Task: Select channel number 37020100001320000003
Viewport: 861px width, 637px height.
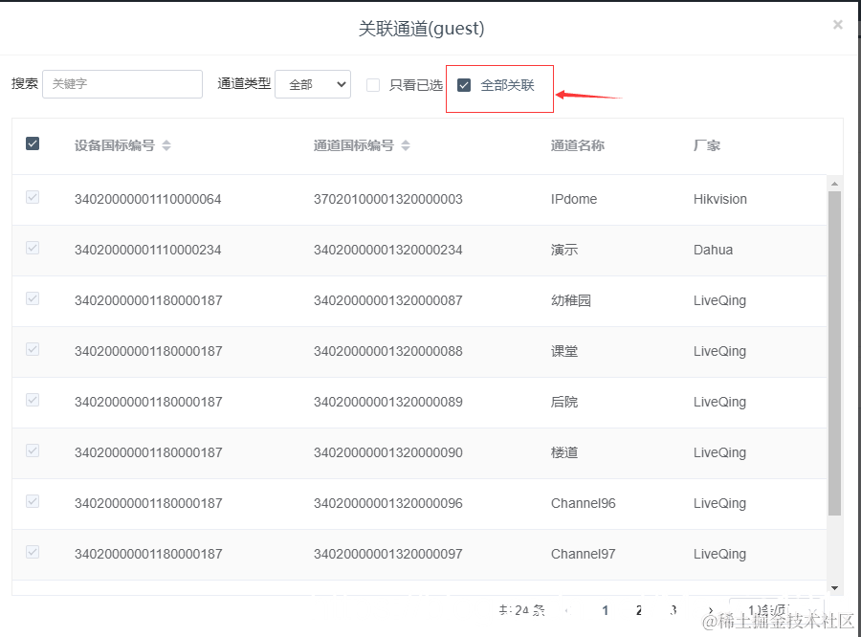Action: pos(388,199)
